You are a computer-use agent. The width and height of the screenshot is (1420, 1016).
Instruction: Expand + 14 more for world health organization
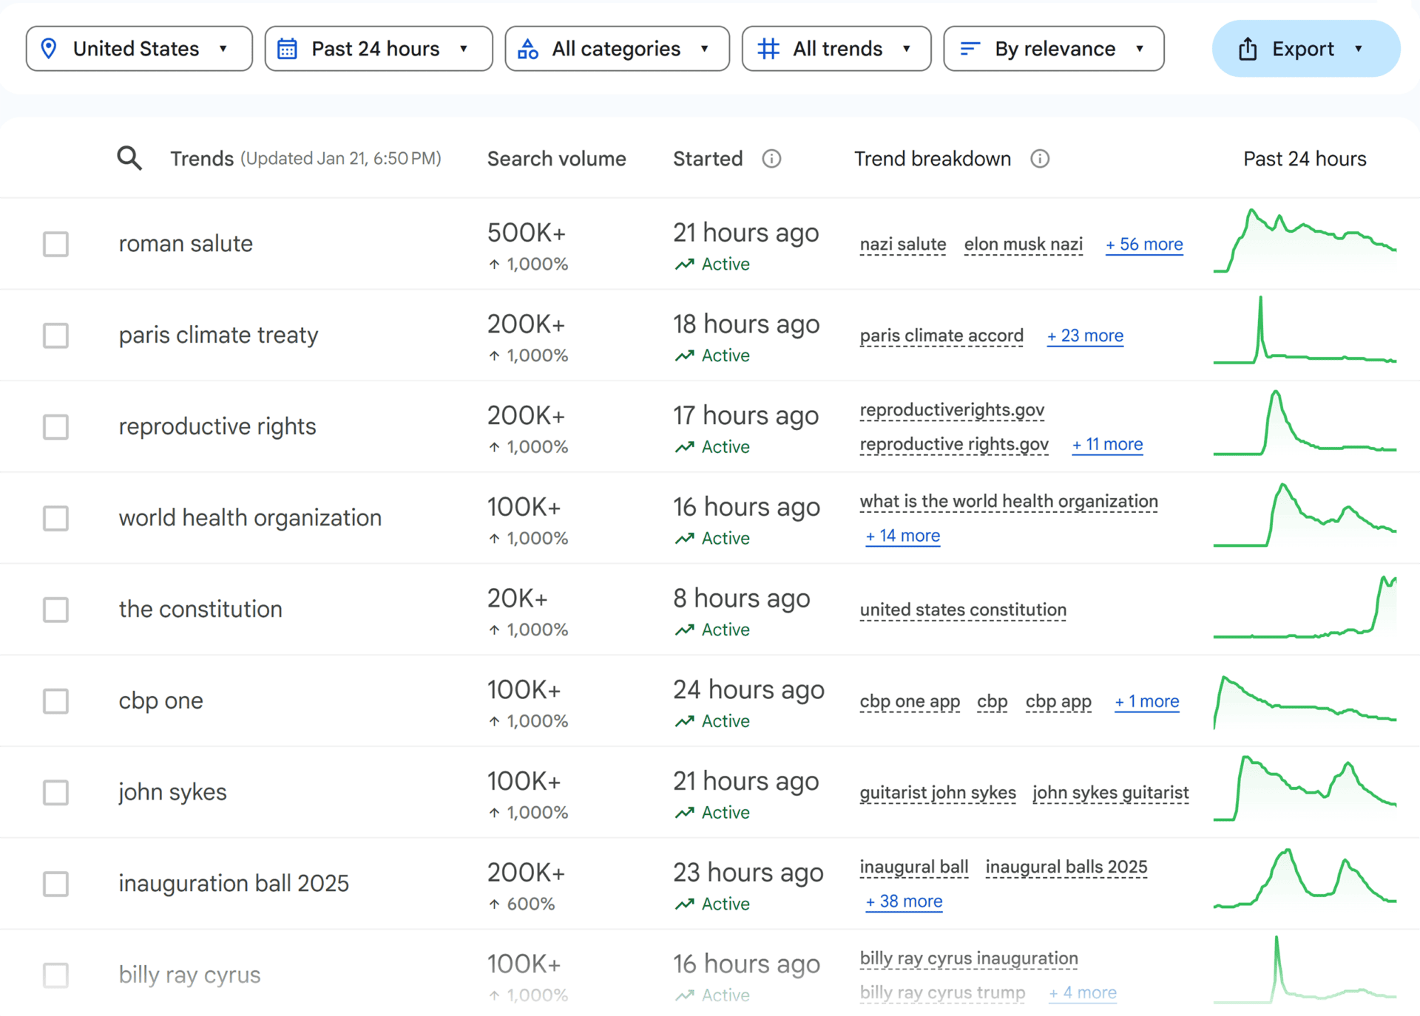[x=902, y=536]
